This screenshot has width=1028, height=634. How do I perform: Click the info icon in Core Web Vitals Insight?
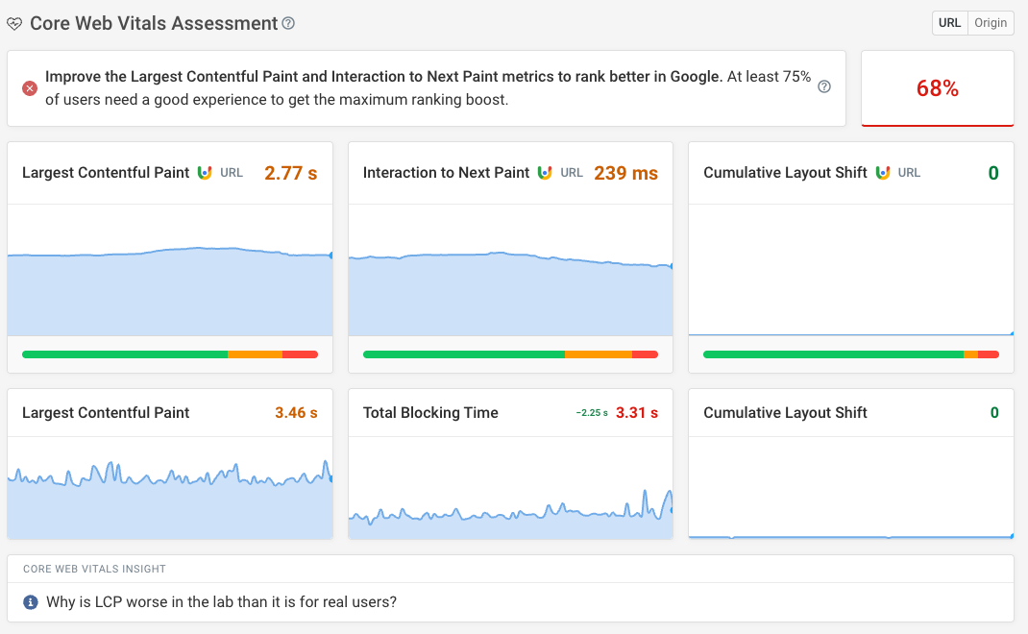pos(30,602)
